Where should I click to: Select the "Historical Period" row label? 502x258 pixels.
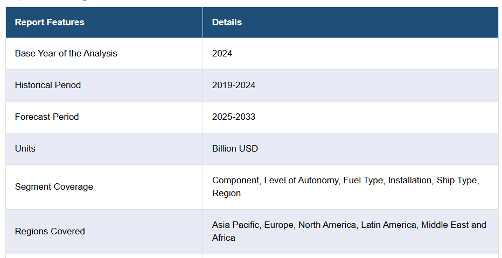point(48,85)
